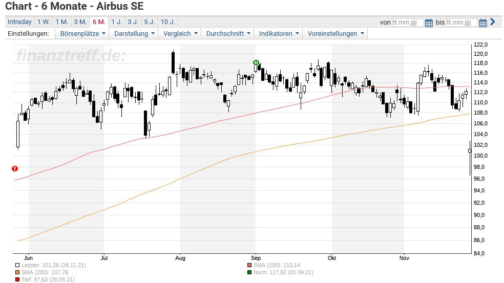Click the 'Sep' x-axis label
The image size is (504, 283).
pyautogui.click(x=256, y=258)
